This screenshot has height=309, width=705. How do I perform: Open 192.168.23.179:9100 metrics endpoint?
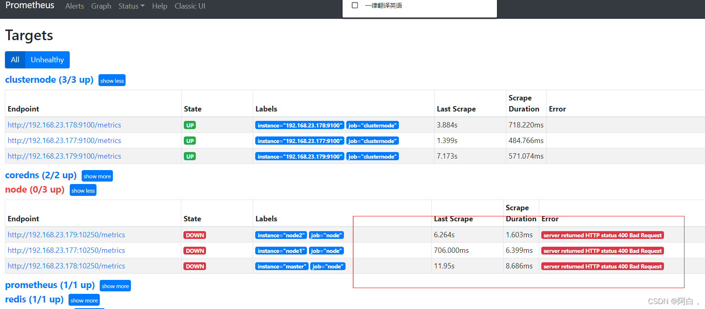click(64, 156)
